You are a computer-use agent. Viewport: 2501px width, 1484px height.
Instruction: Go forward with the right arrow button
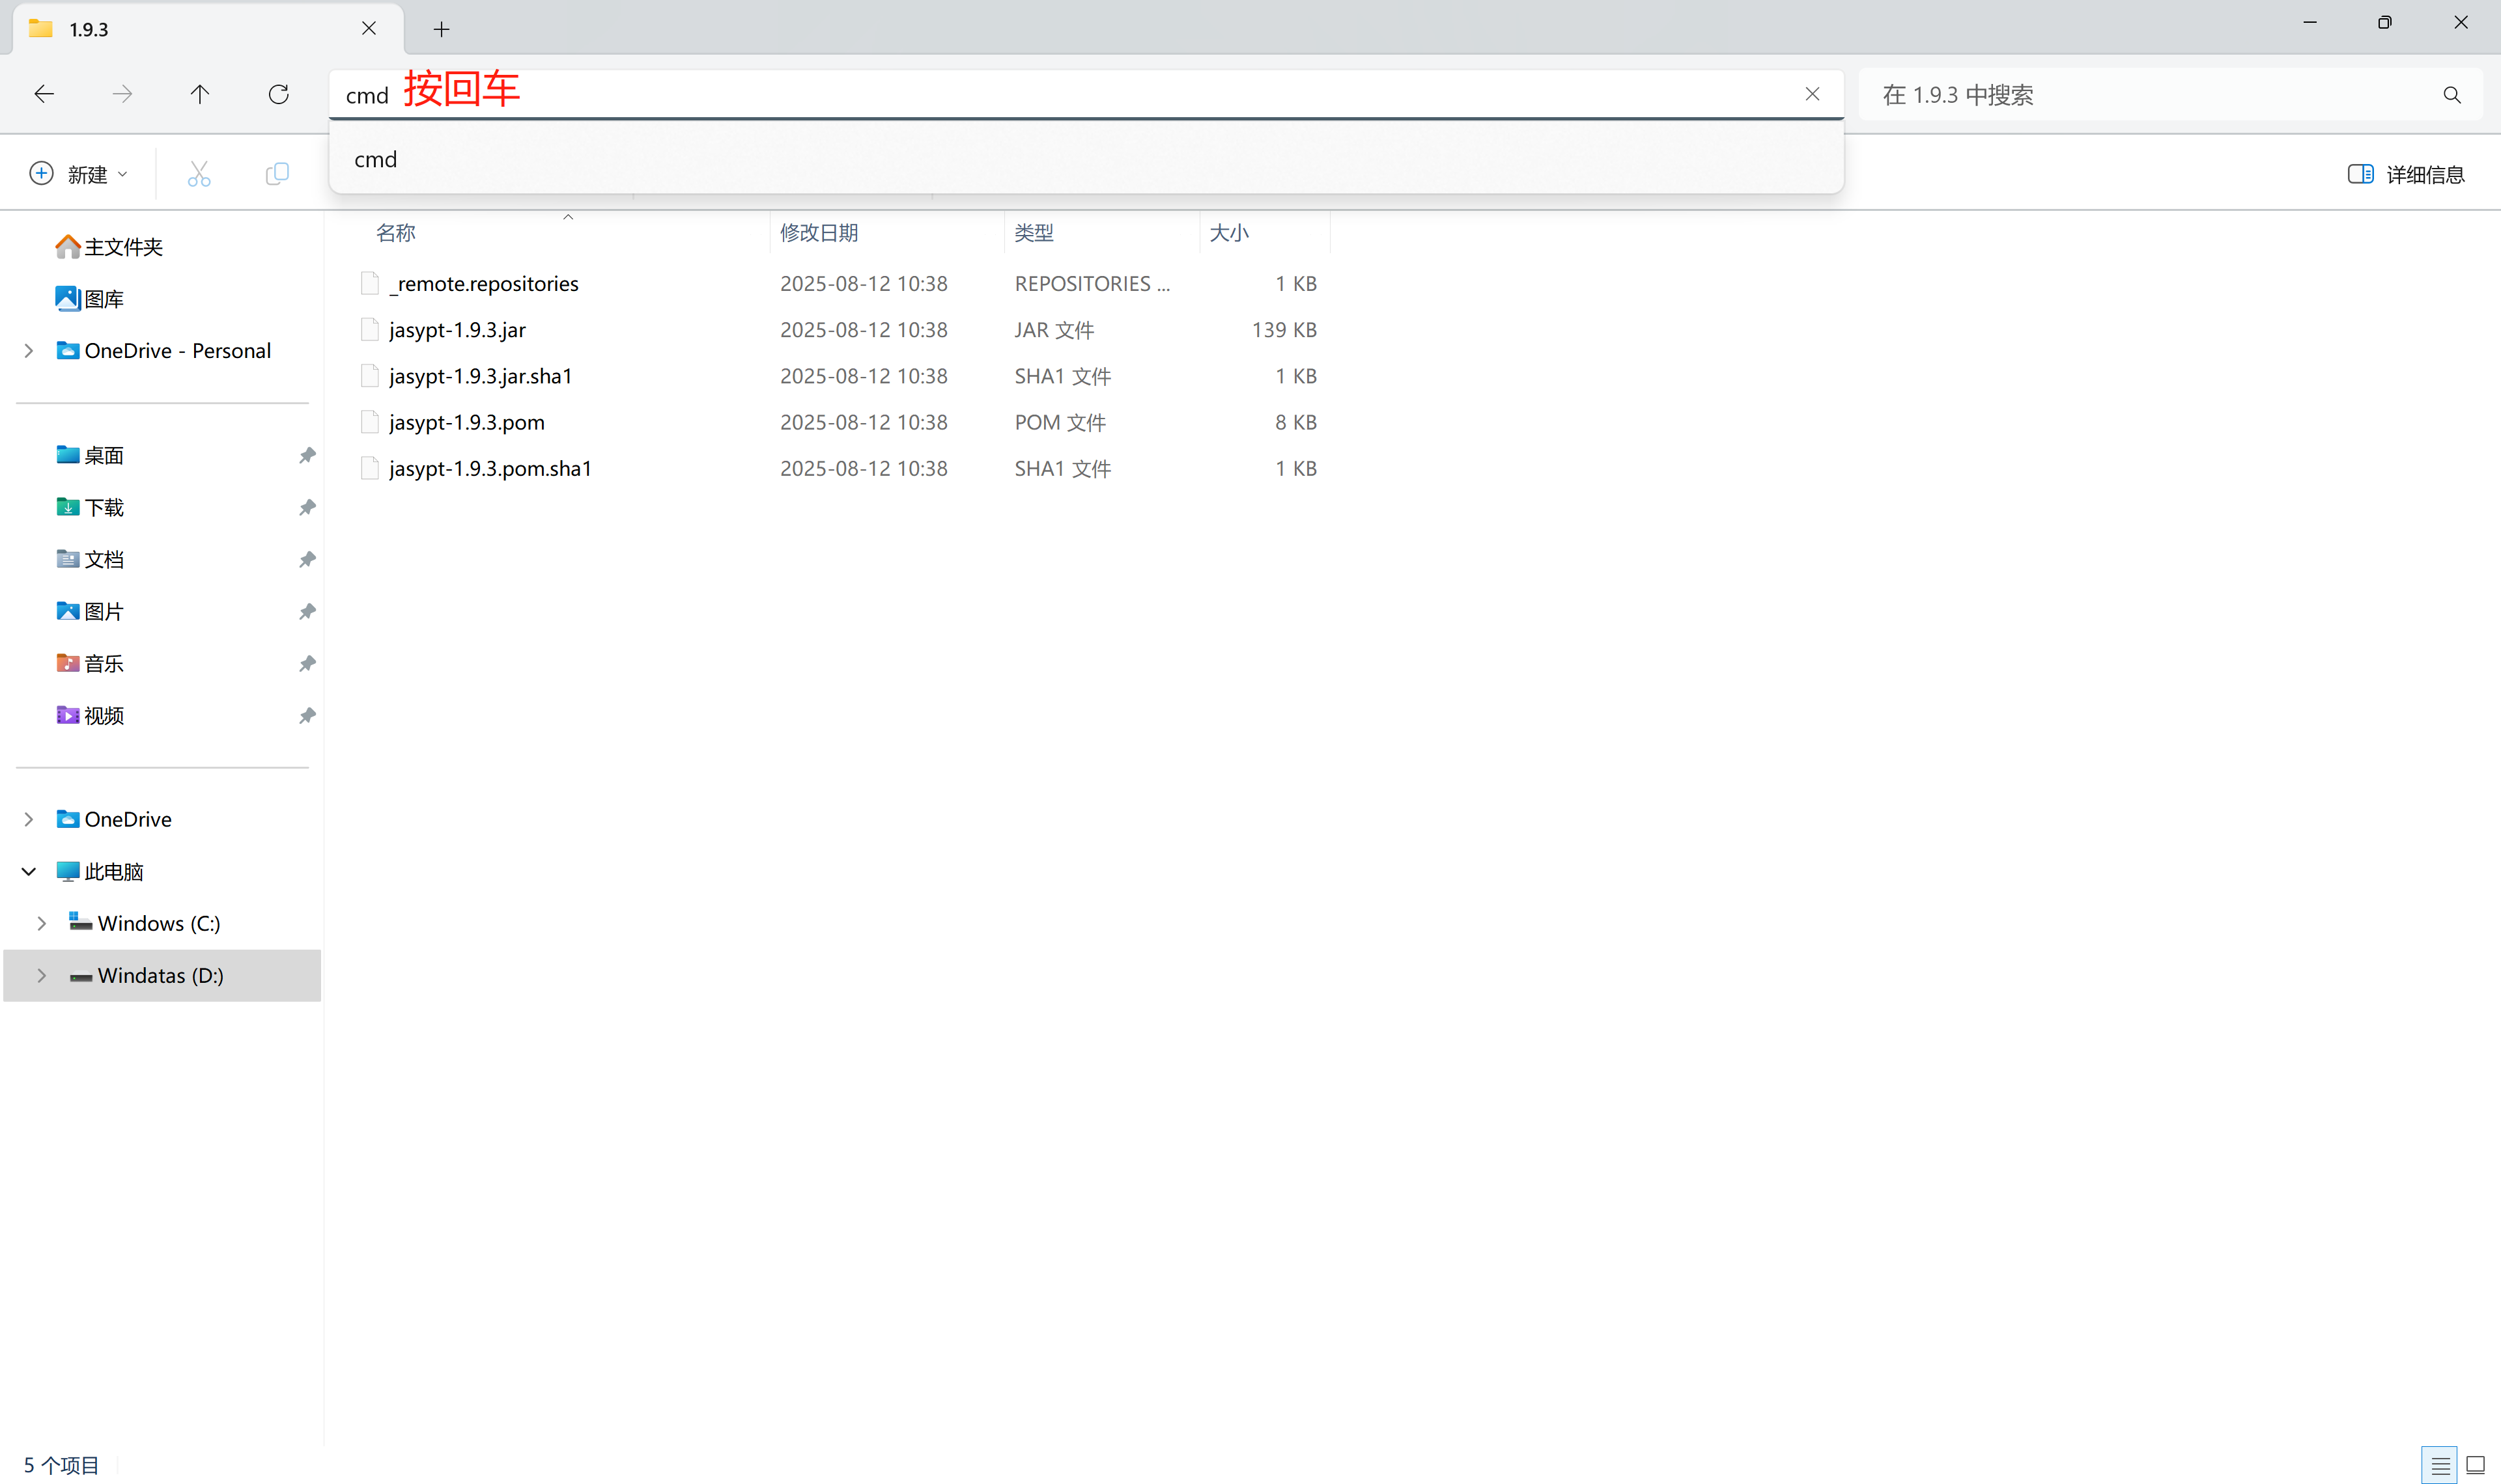(122, 94)
